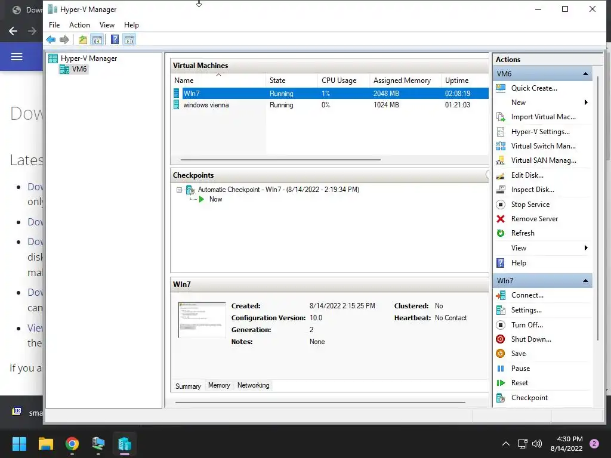Open the Action menu
Screen dimensions: 611x458
click(x=79, y=25)
